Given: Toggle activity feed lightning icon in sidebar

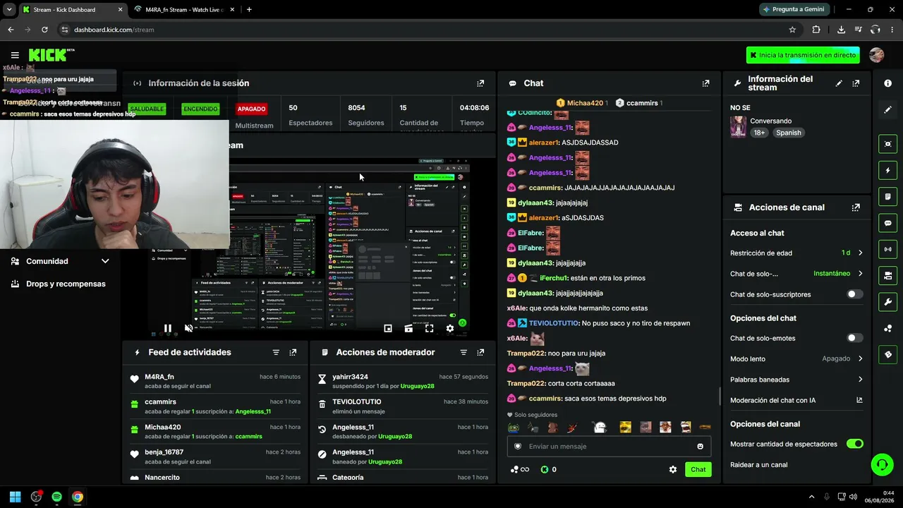Looking at the screenshot, I should (888, 170).
